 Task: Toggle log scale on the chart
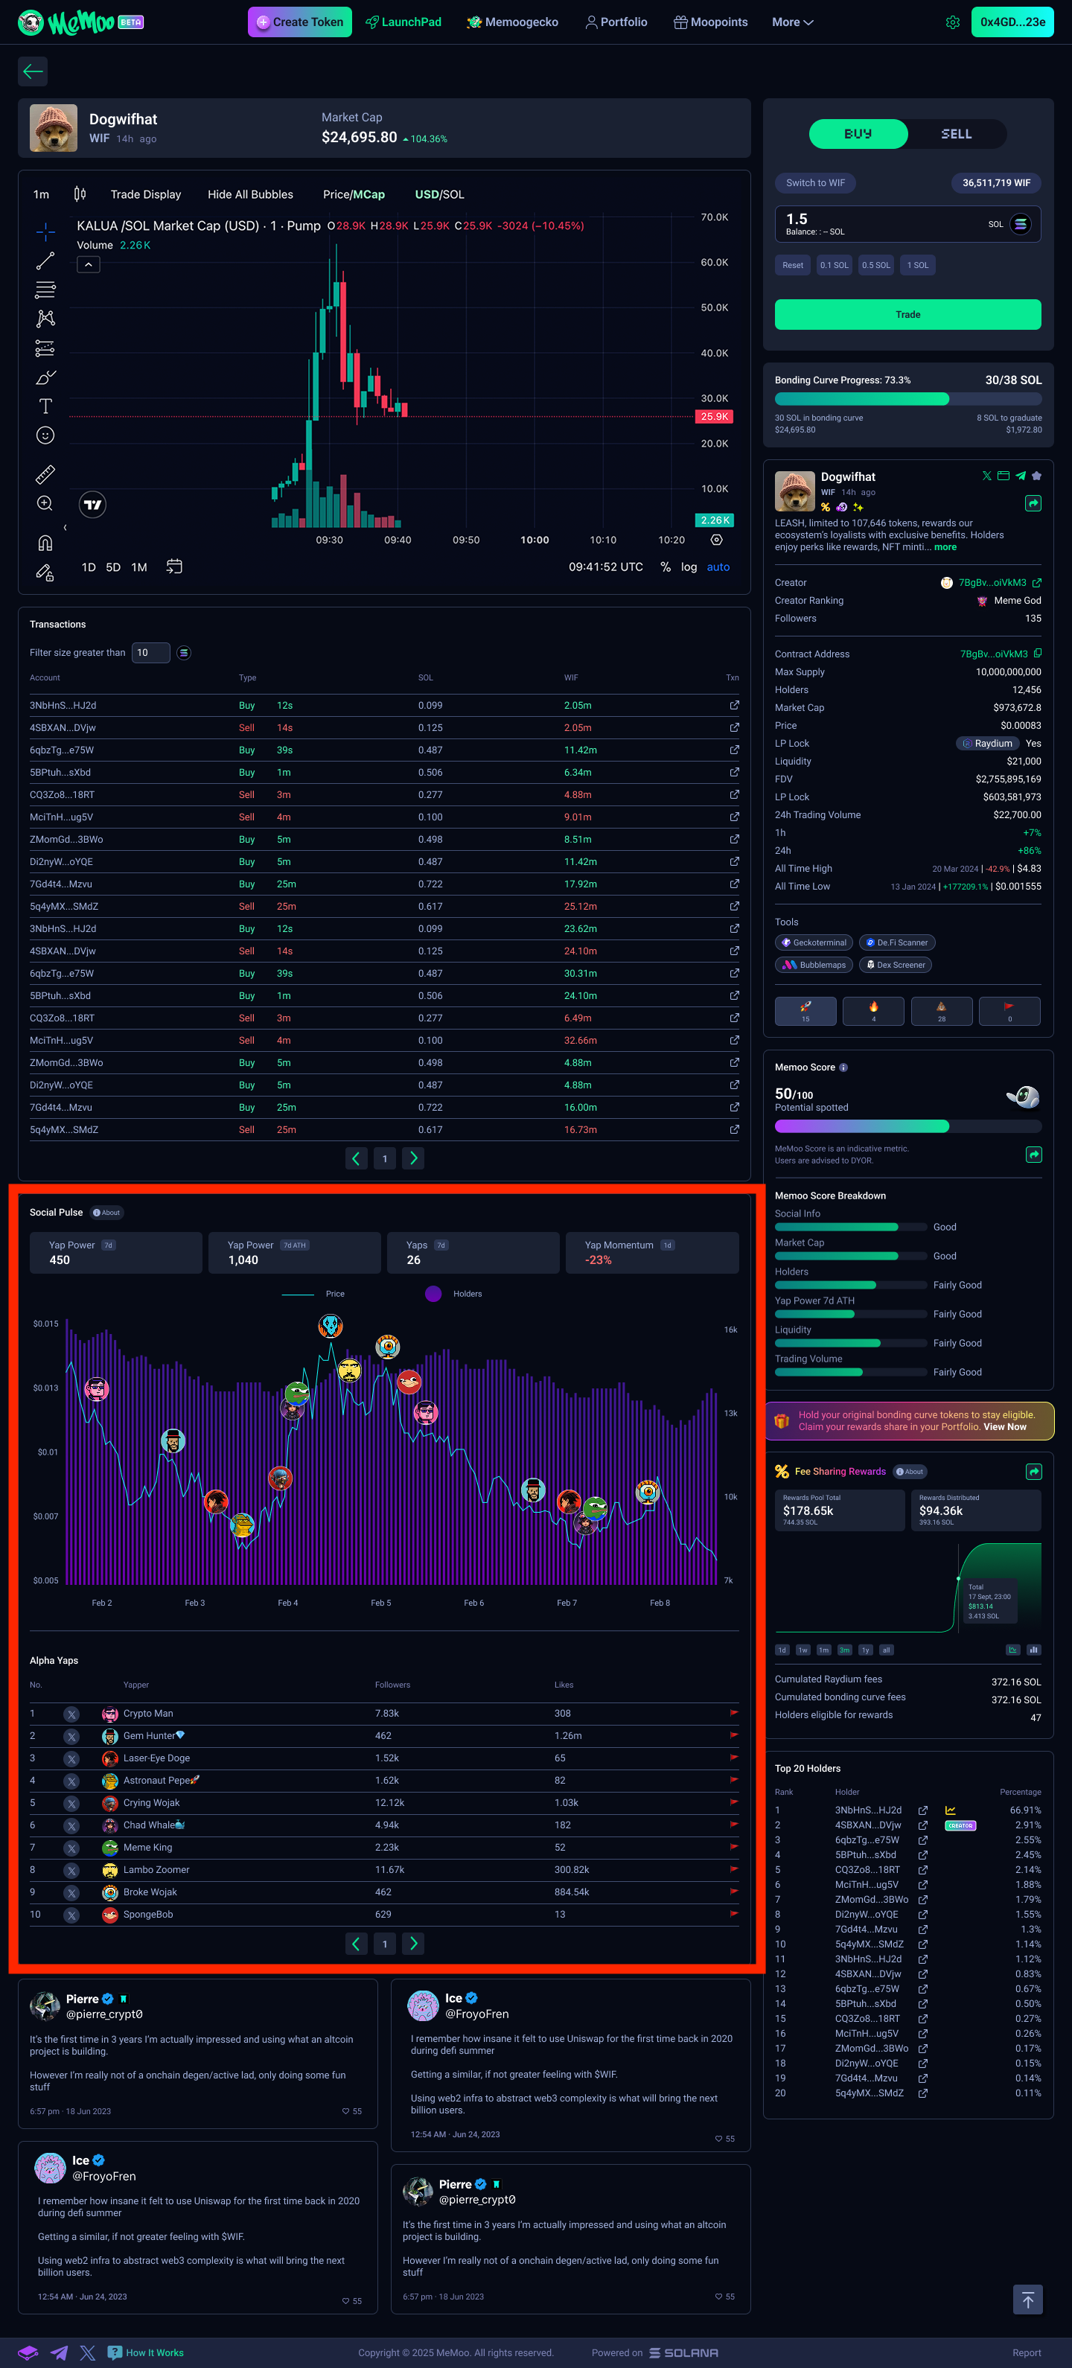tap(689, 567)
